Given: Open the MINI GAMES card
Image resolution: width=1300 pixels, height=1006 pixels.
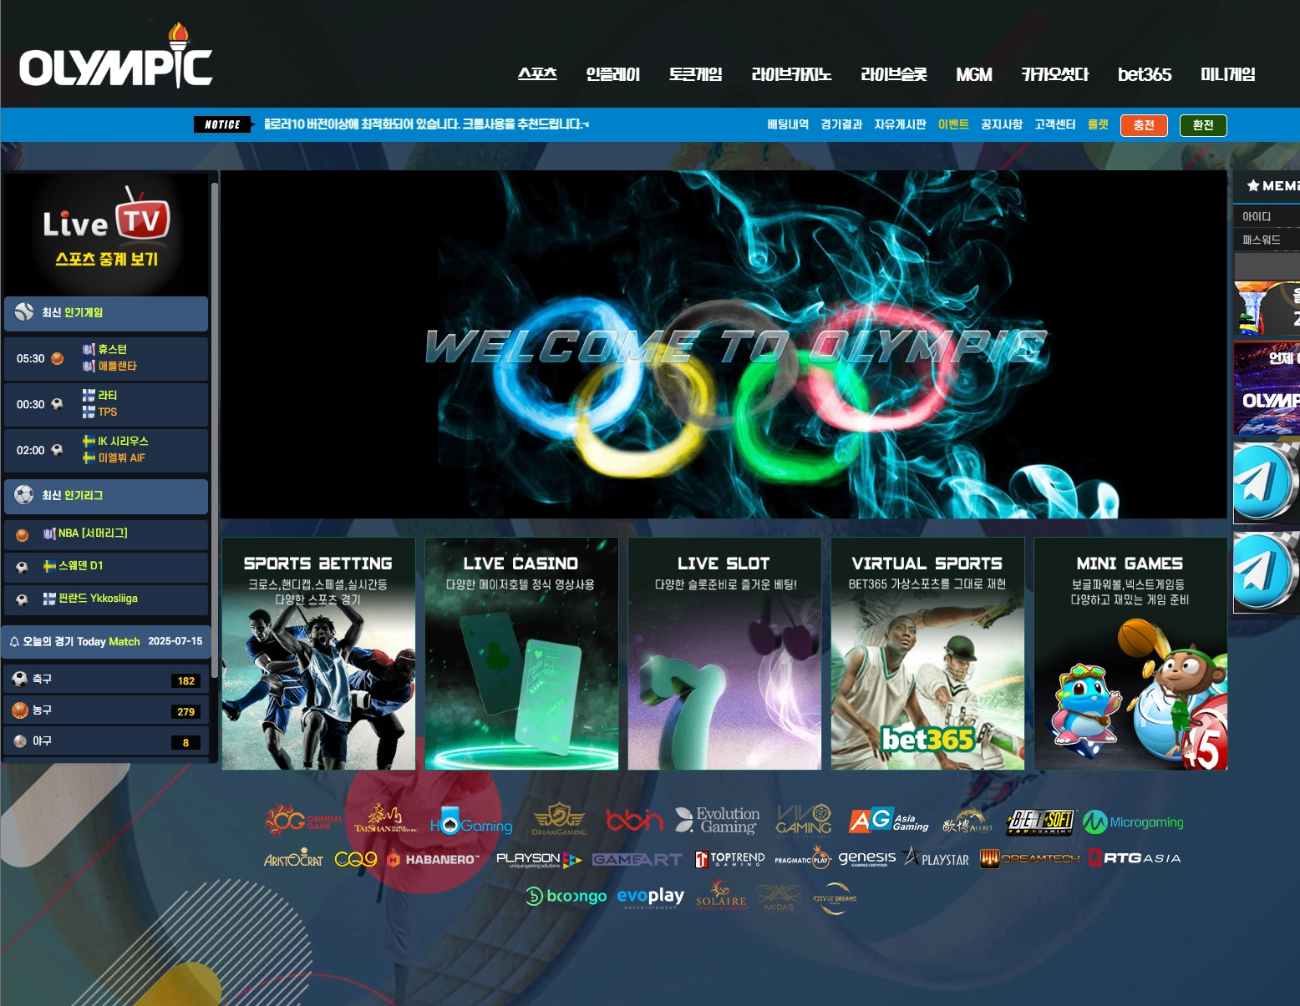Looking at the screenshot, I should tap(1130, 654).
